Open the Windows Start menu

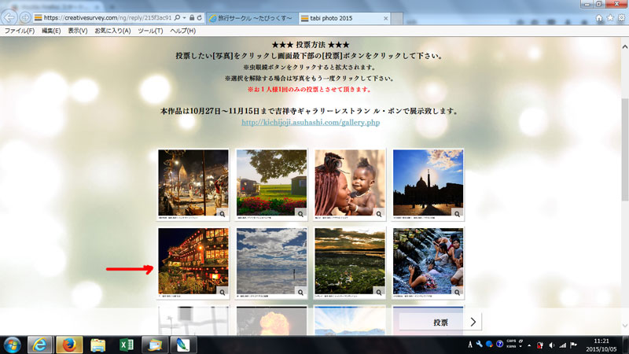pyautogui.click(x=12, y=345)
